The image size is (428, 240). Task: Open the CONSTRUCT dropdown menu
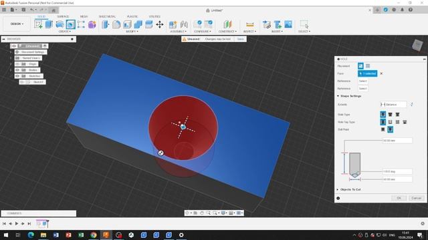[x=227, y=31]
